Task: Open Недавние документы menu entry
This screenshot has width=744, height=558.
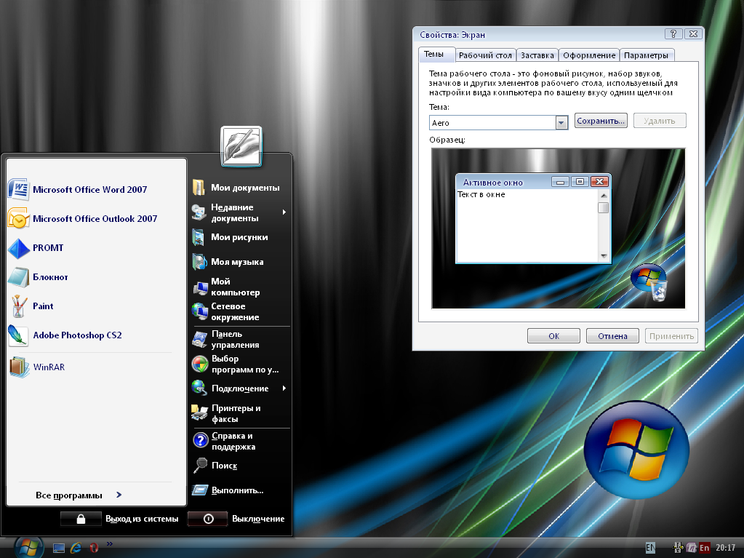Action: (x=239, y=212)
